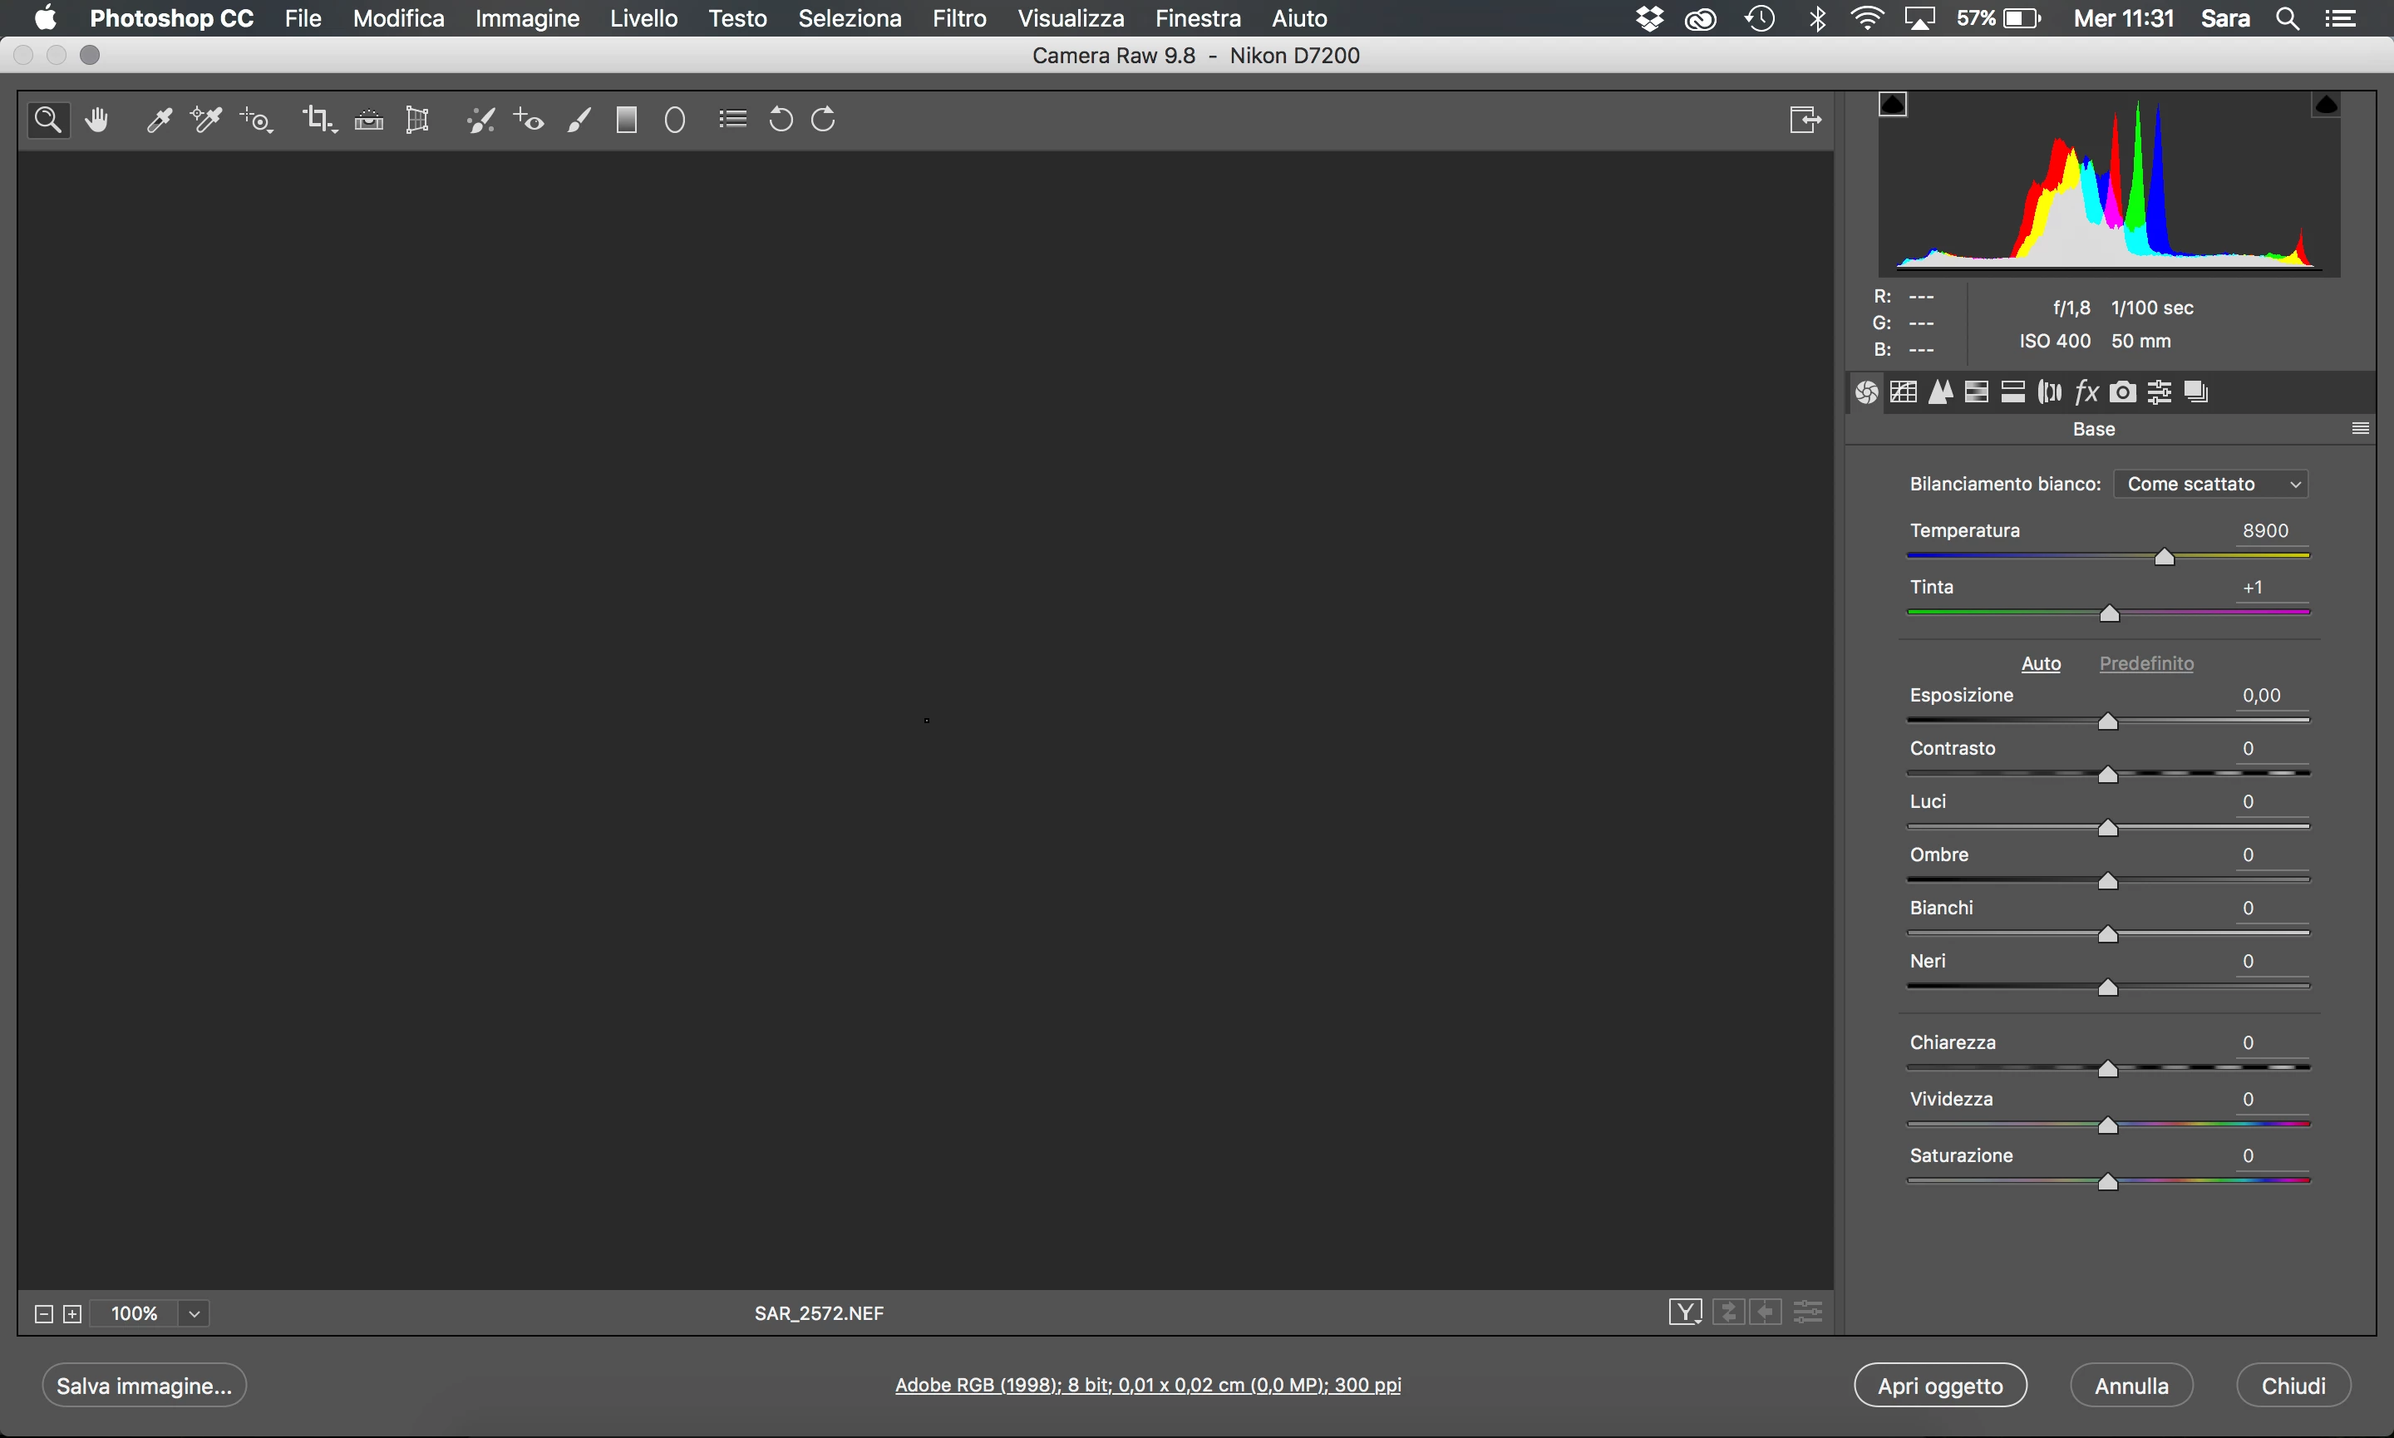Toggle full screen mode icon
This screenshot has height=1438, width=2394.
tap(1804, 121)
